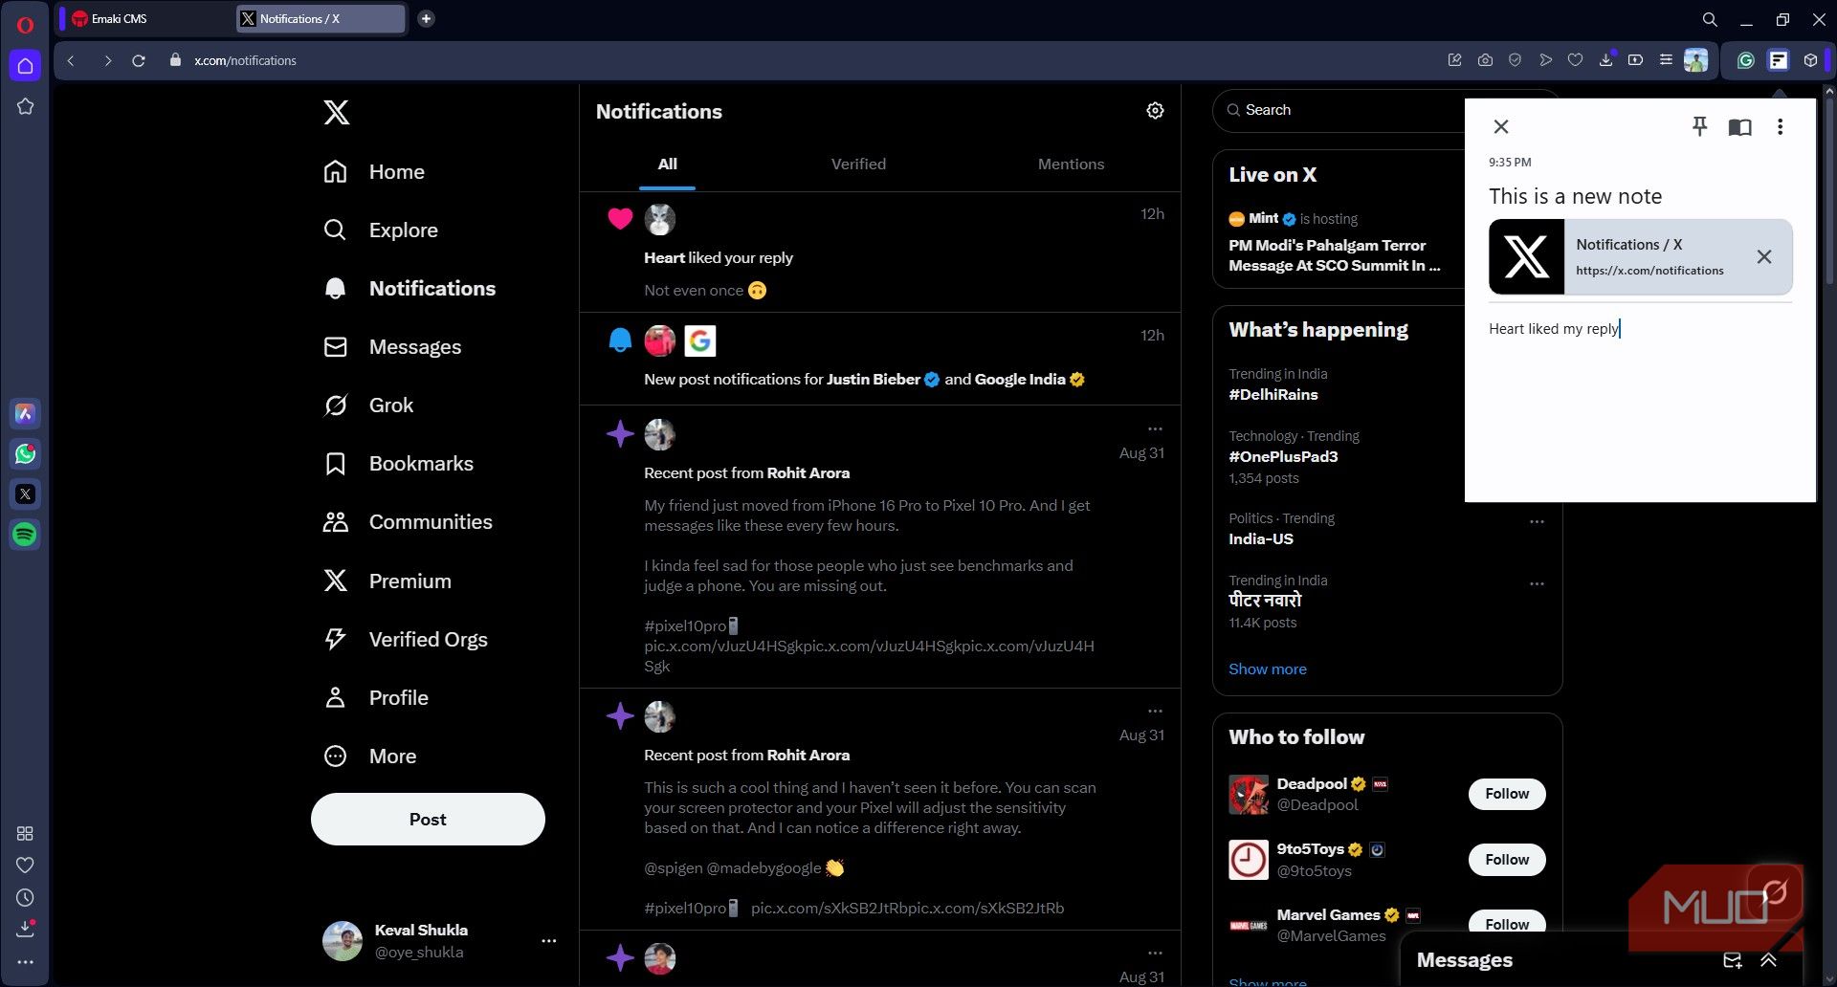Viewport: 1837px width, 987px height.
Task: Open Opera history clock icon
Action: pyautogui.click(x=26, y=897)
